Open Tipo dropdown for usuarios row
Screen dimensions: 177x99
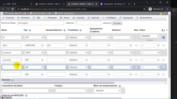point(34,60)
